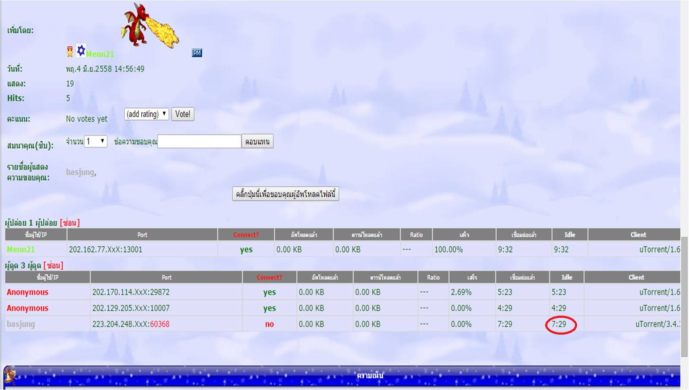The height and width of the screenshot is (390, 689).
Task: Open the จำนวน quantity dropdown
Action: 95,141
